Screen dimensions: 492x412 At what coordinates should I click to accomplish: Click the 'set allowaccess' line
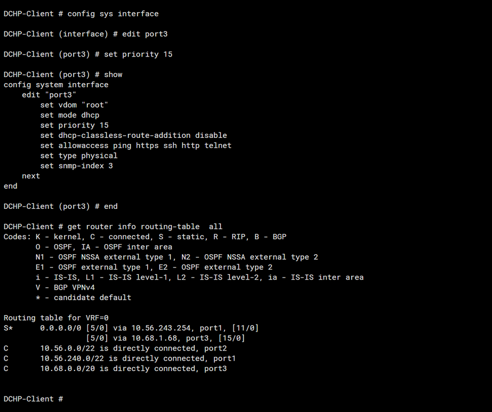[x=136, y=146]
